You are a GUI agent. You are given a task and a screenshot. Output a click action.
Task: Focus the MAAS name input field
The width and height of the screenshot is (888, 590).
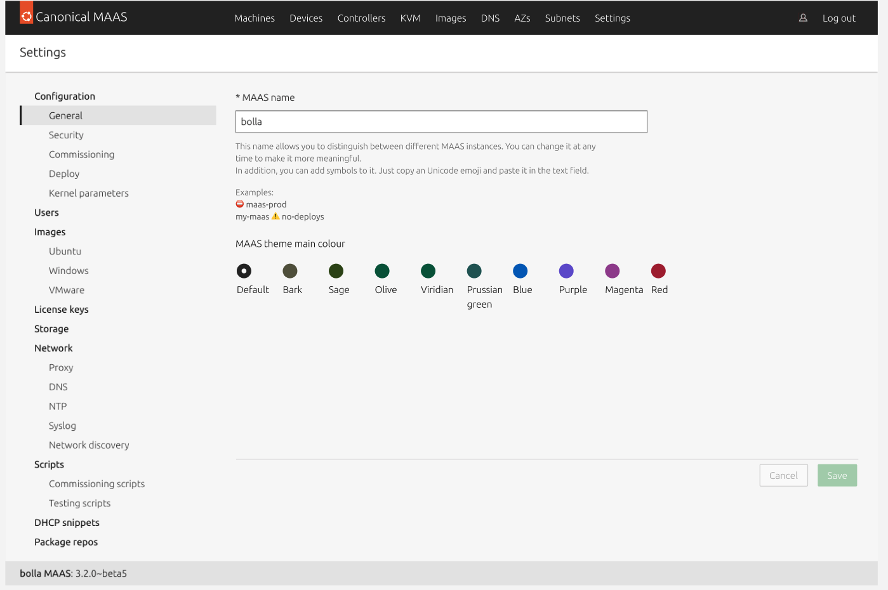(441, 122)
